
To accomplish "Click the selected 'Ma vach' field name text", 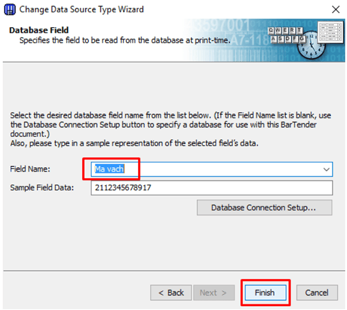I will 109,169.
